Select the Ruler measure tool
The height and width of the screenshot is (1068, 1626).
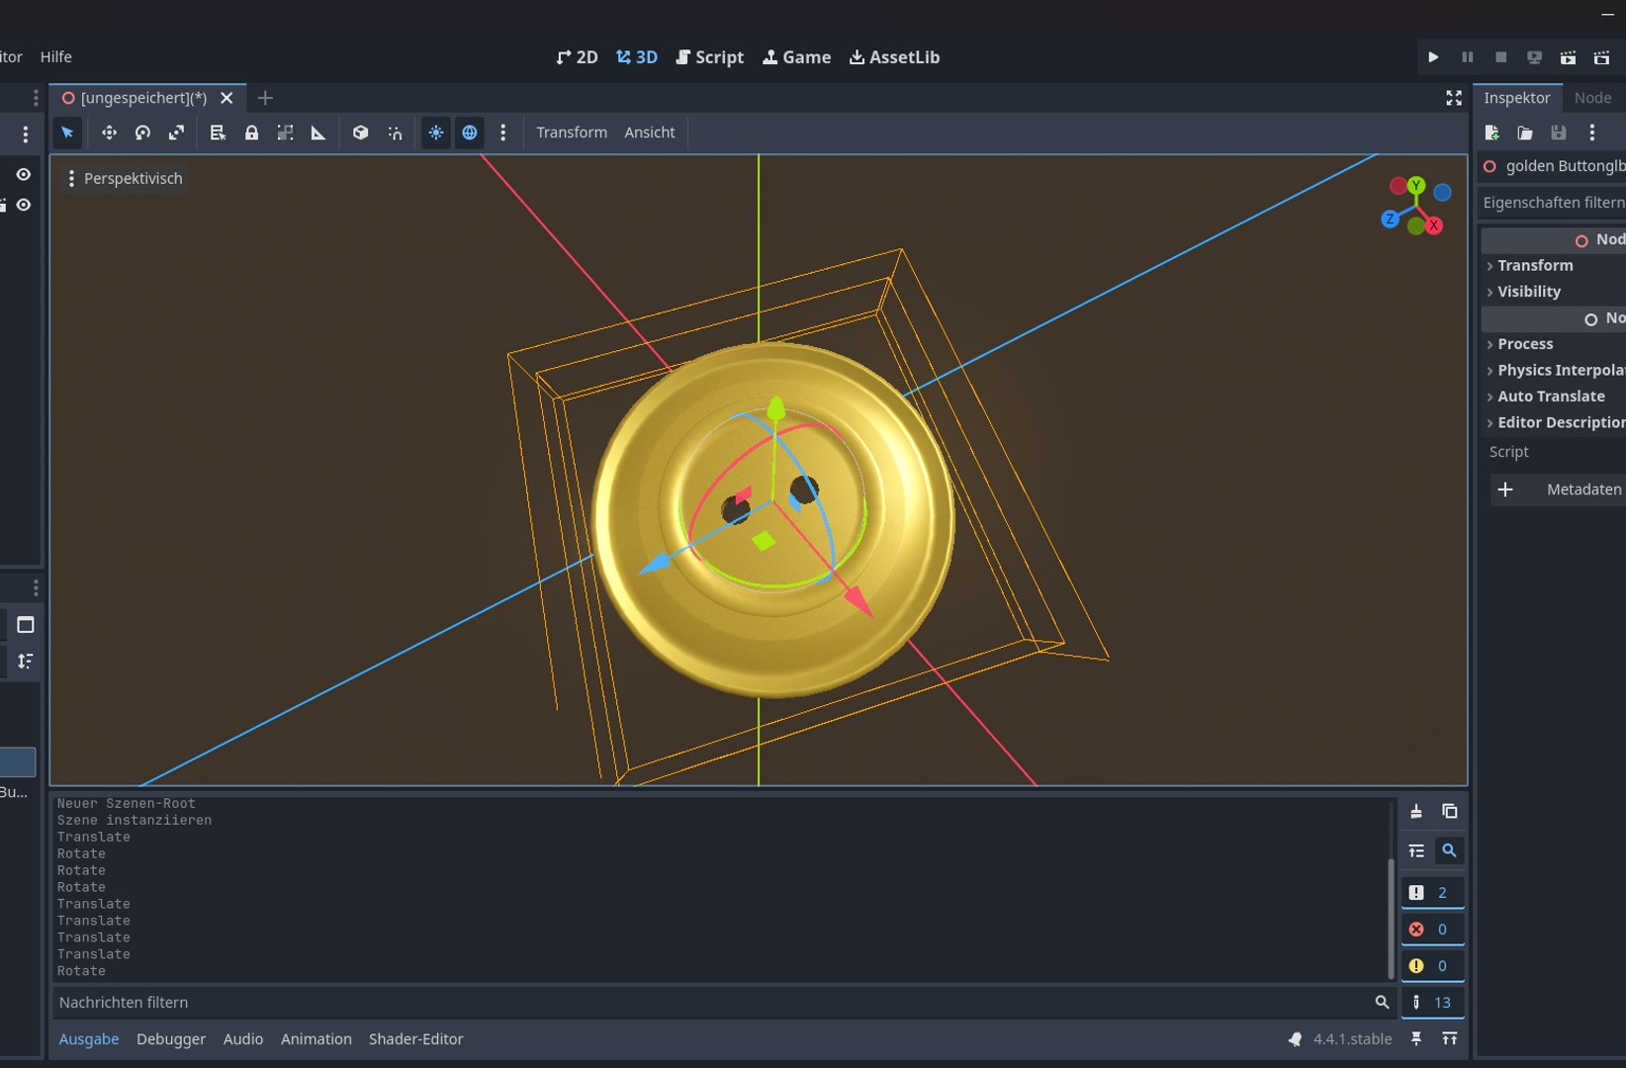point(318,133)
